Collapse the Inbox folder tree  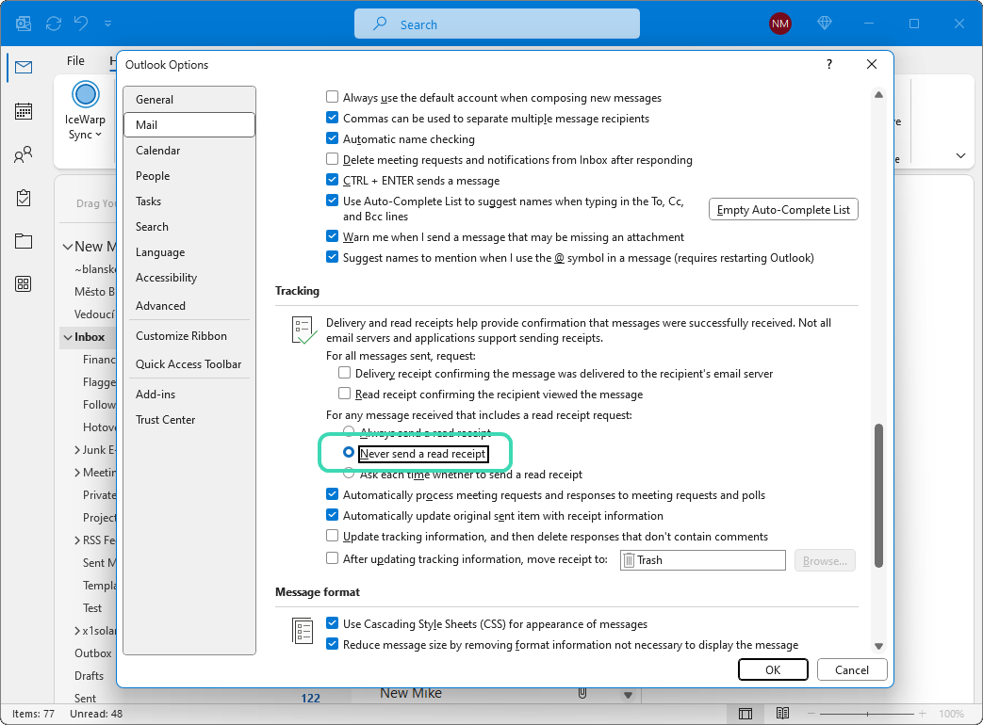[x=67, y=337]
